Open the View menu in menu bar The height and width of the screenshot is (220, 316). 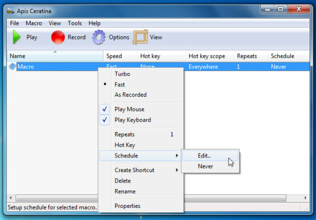[x=55, y=23]
